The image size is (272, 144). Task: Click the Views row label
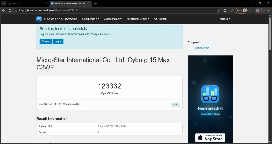(x=43, y=132)
